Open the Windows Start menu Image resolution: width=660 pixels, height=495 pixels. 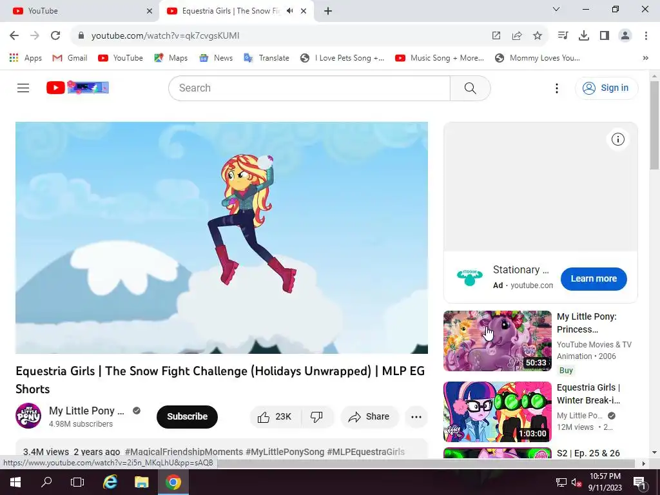[x=15, y=482]
